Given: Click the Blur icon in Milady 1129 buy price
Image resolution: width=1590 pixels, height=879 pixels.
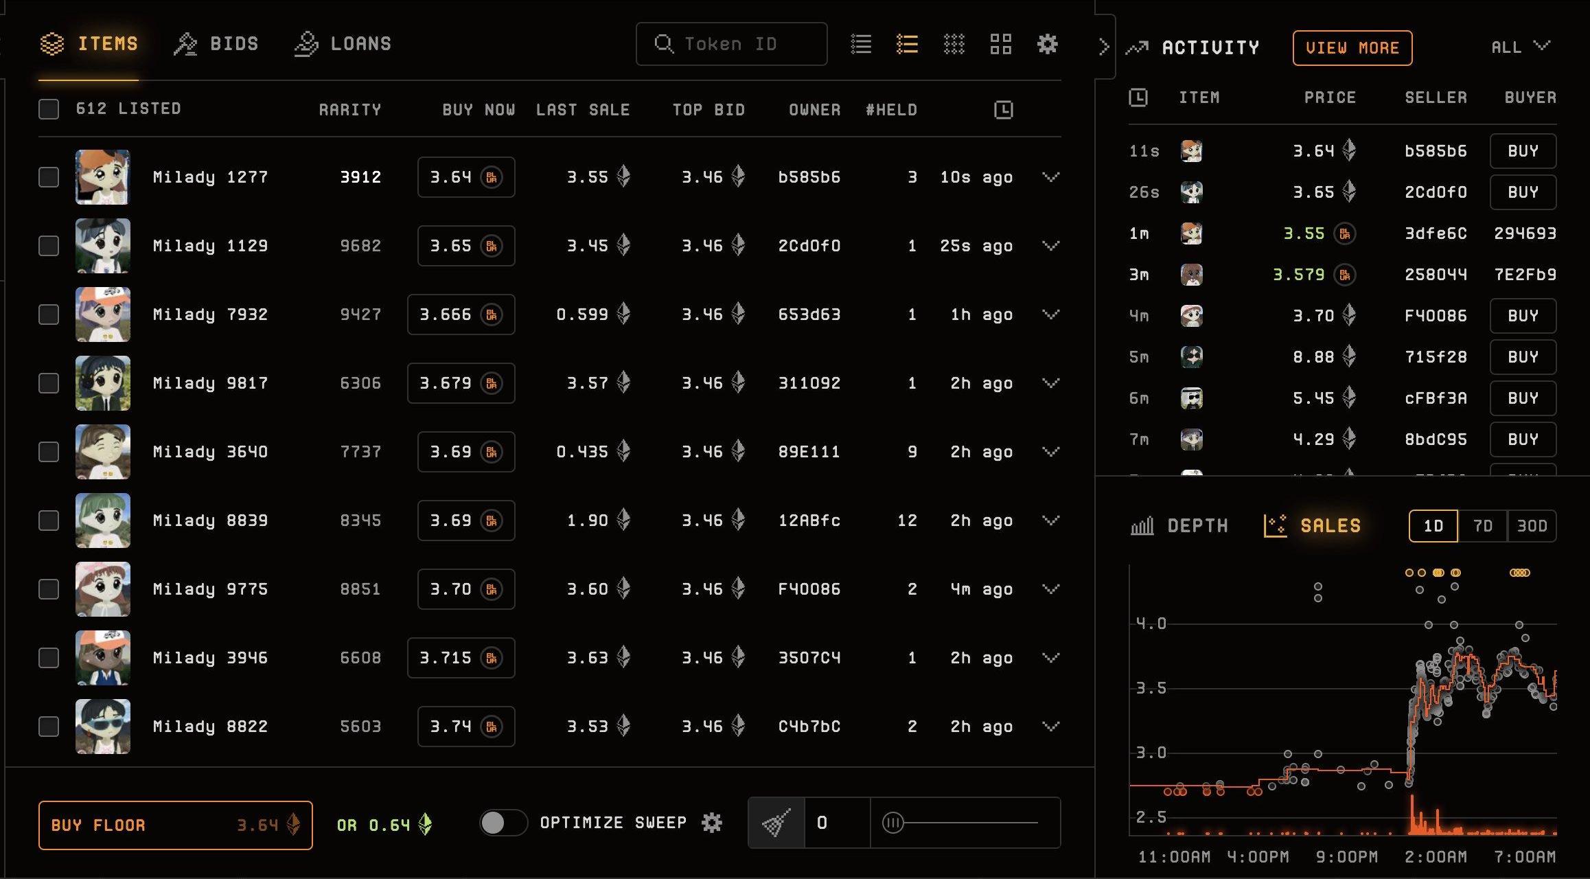Looking at the screenshot, I should click(492, 246).
